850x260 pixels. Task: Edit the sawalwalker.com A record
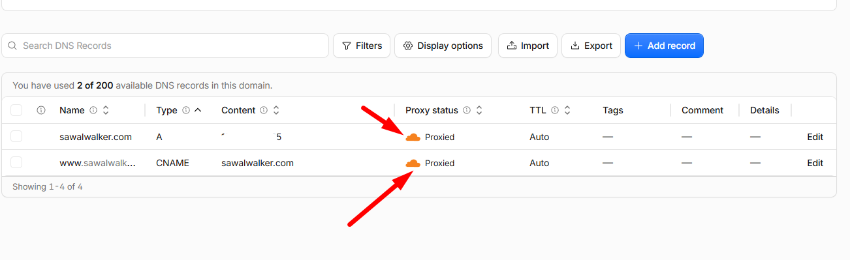coord(815,137)
